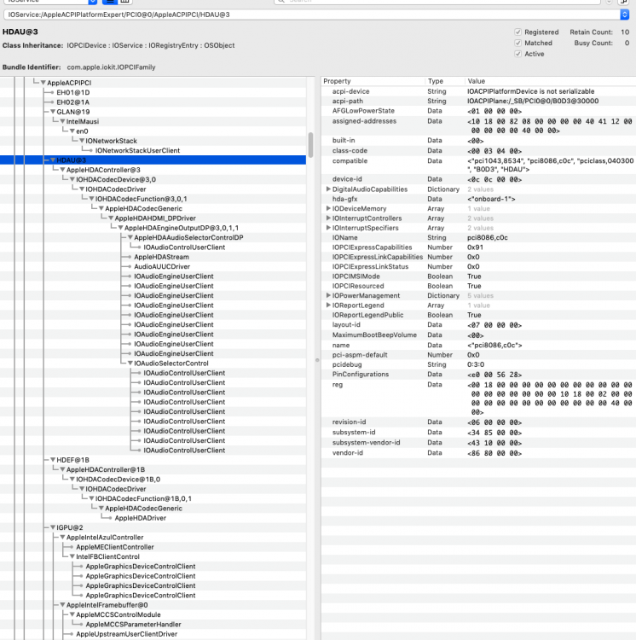The width and height of the screenshot is (636, 640).
Task: Collapse AppleHDAEngineOutputDP@3,0,1,1 triangle
Action: tap(120, 228)
